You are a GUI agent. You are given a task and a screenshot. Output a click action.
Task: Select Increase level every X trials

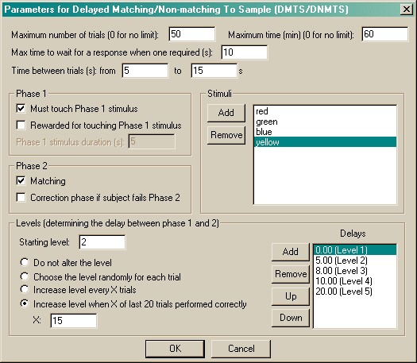point(25,289)
